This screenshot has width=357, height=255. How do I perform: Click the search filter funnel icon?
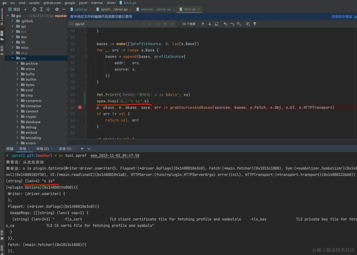(255, 24)
